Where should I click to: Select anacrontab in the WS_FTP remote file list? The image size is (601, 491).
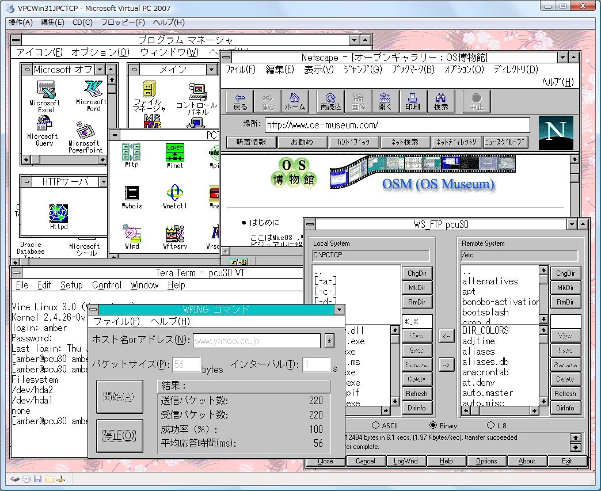click(x=485, y=372)
